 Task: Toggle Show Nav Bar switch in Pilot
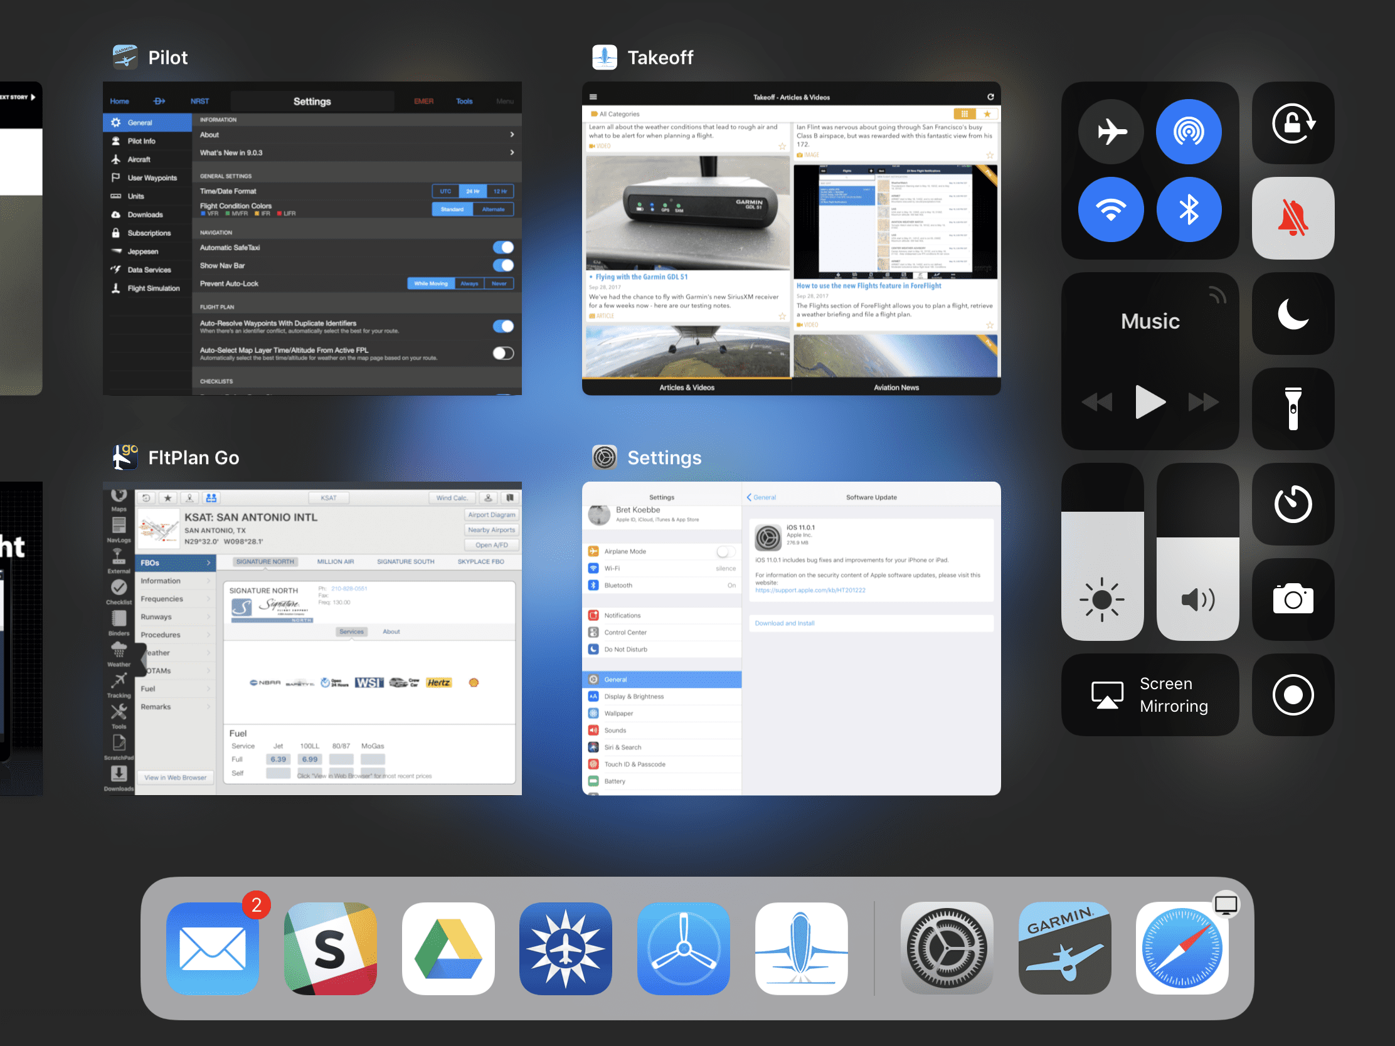click(x=502, y=265)
